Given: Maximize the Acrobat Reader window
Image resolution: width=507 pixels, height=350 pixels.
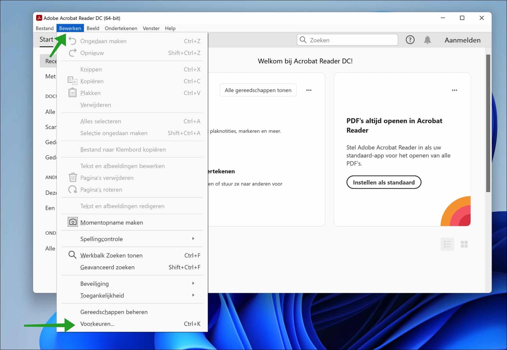Looking at the screenshot, I should 462,18.
